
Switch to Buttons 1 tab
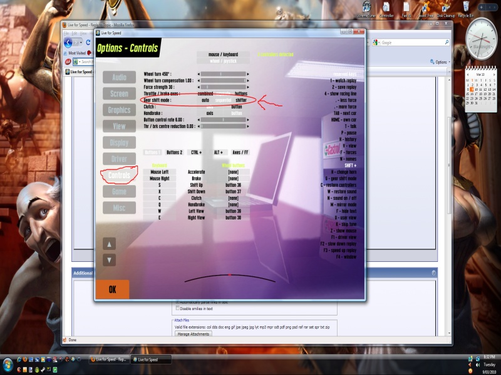[x=152, y=152]
